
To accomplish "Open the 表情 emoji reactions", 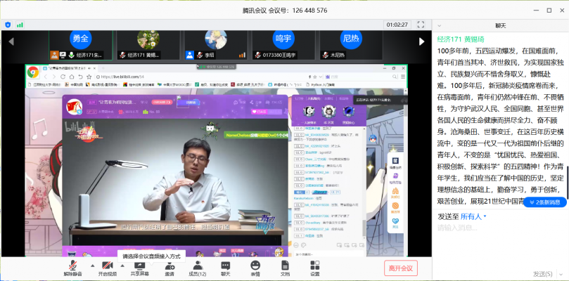I will (x=255, y=268).
